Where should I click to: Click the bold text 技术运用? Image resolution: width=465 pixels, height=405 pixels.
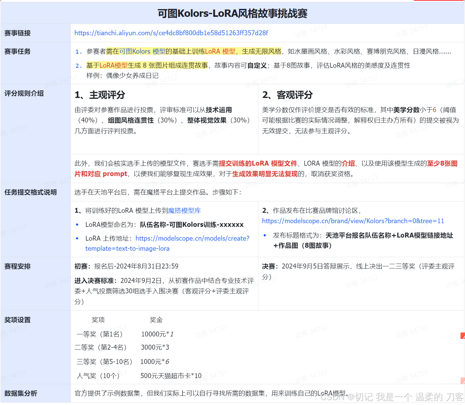(x=219, y=110)
